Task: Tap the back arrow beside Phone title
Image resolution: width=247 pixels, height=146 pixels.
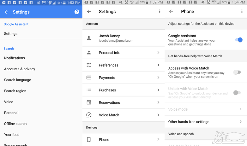Action: 171,11
